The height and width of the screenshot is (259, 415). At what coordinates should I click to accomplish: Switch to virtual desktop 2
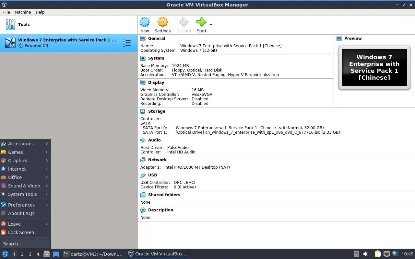coord(22,254)
